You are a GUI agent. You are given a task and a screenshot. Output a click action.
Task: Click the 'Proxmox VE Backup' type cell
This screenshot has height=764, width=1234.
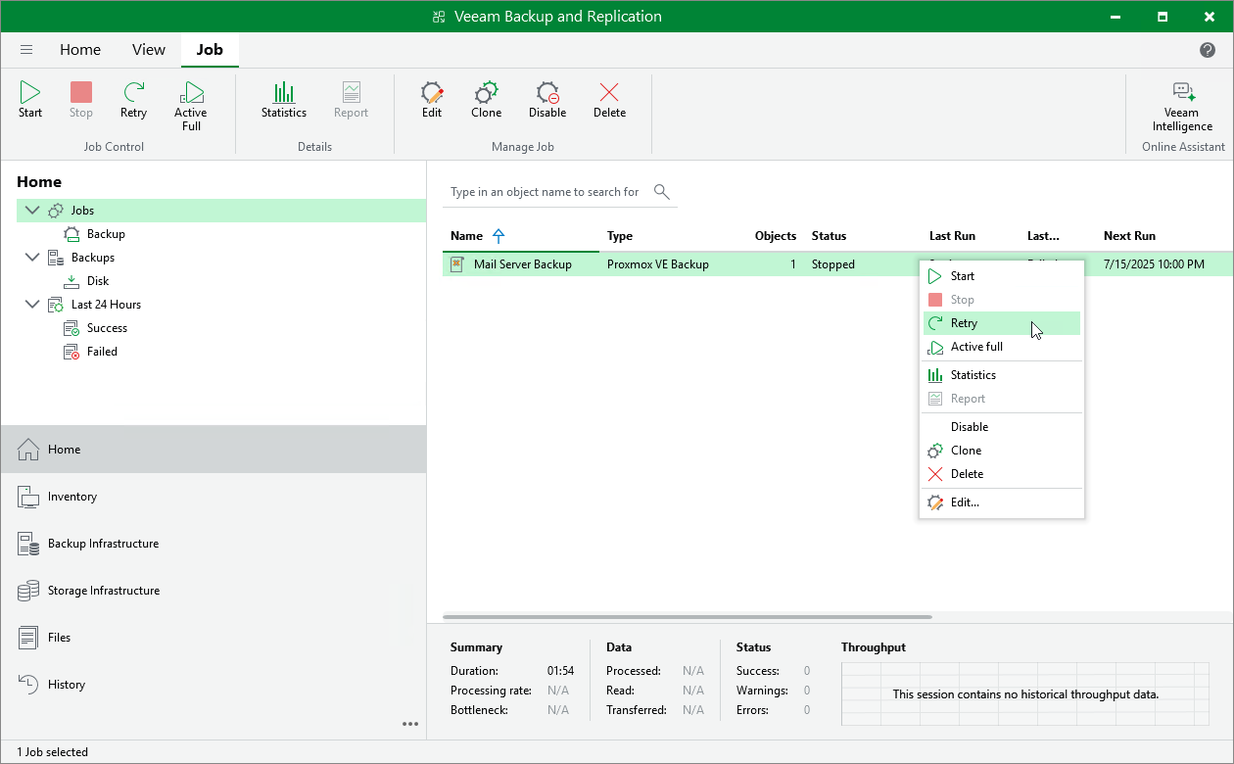click(658, 264)
